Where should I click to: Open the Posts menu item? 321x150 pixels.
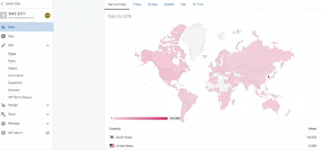point(12,61)
